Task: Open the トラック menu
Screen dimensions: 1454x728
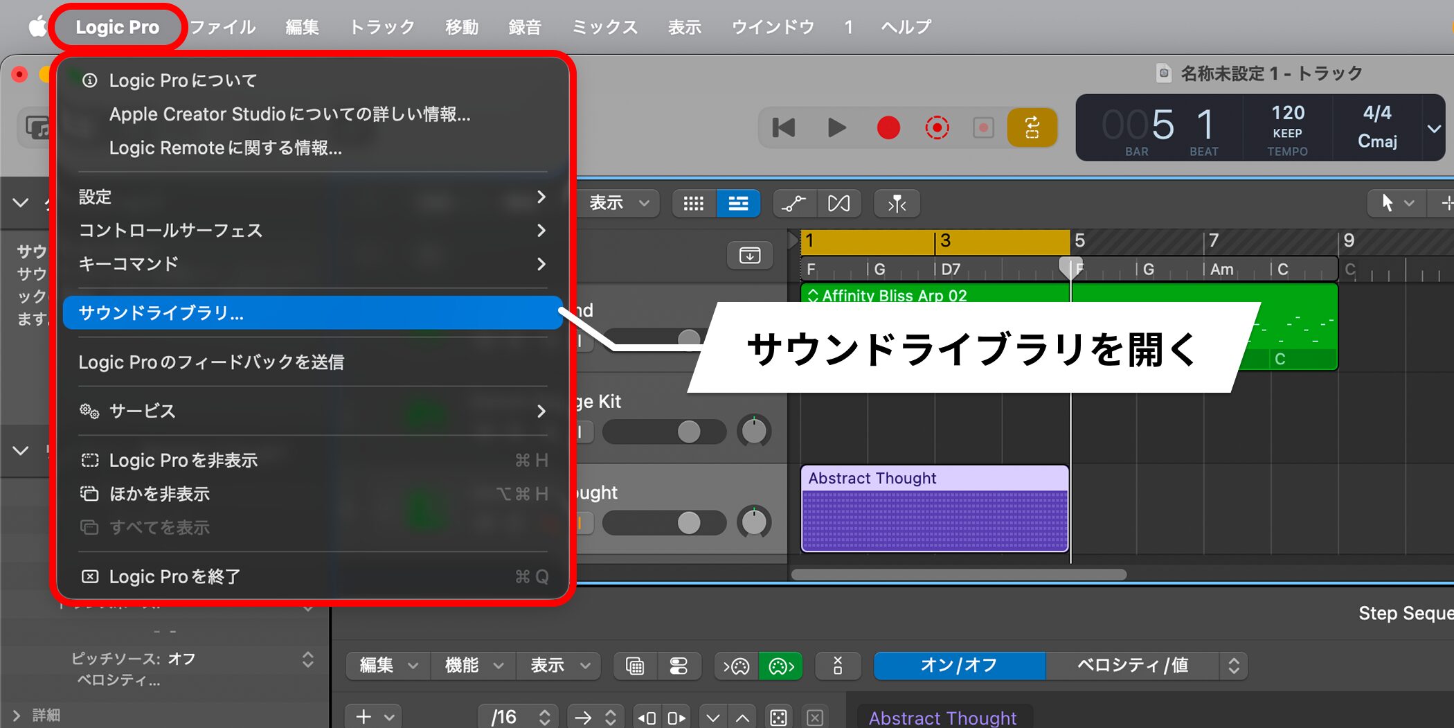Action: pyautogui.click(x=382, y=27)
